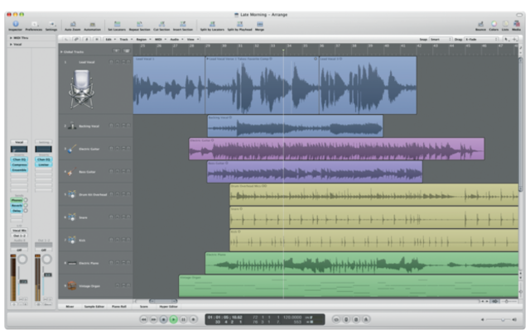Open the Media toolbar icon
This screenshot has height=334, width=530.
tap(517, 24)
